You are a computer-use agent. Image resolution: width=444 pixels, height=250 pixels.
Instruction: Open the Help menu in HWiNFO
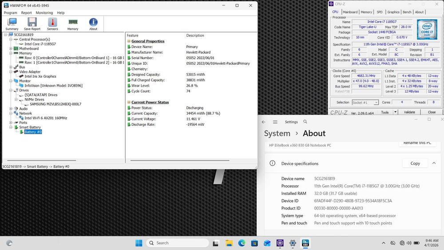tap(60, 13)
